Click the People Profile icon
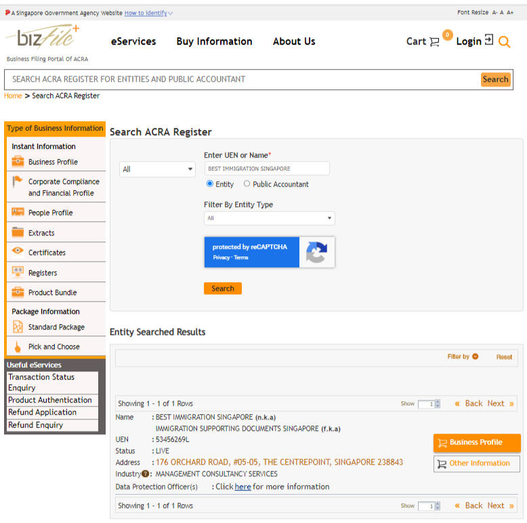This screenshot has width=527, height=523. 18,212
